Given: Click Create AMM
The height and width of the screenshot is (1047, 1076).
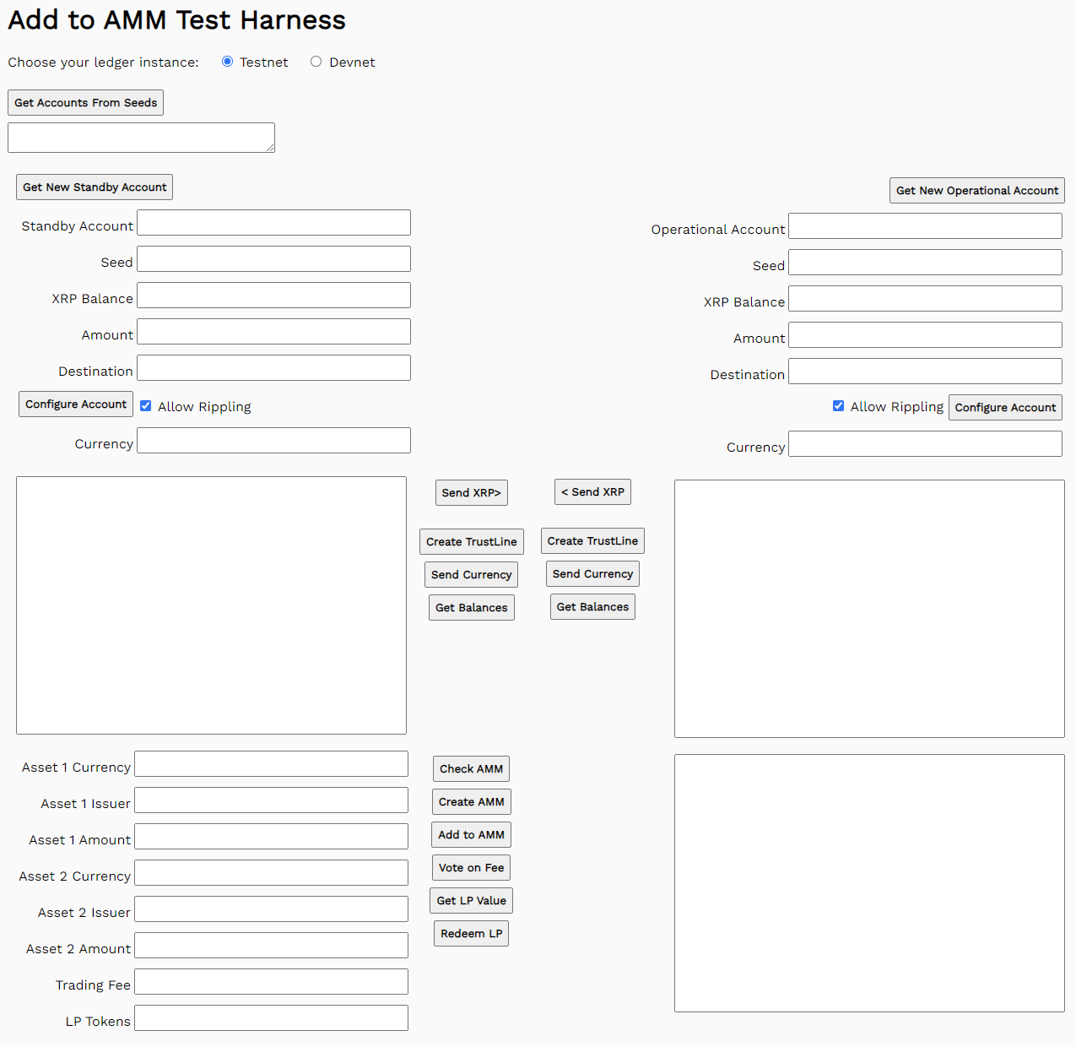Looking at the screenshot, I should click(x=471, y=801).
